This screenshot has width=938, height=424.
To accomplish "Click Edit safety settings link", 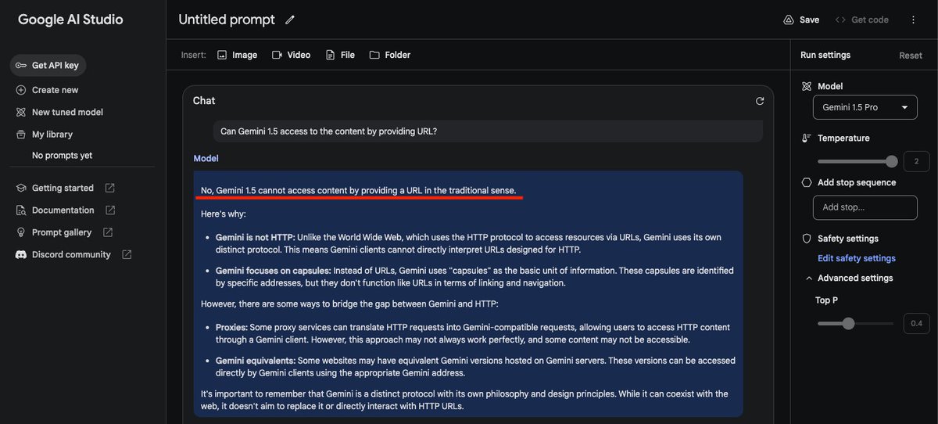I will click(x=857, y=258).
